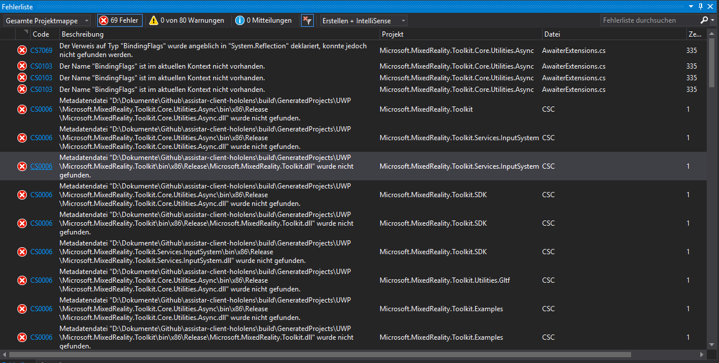Click the red error icon on the highlighted CS0006 row
Image resolution: width=719 pixels, height=363 pixels.
[x=22, y=166]
